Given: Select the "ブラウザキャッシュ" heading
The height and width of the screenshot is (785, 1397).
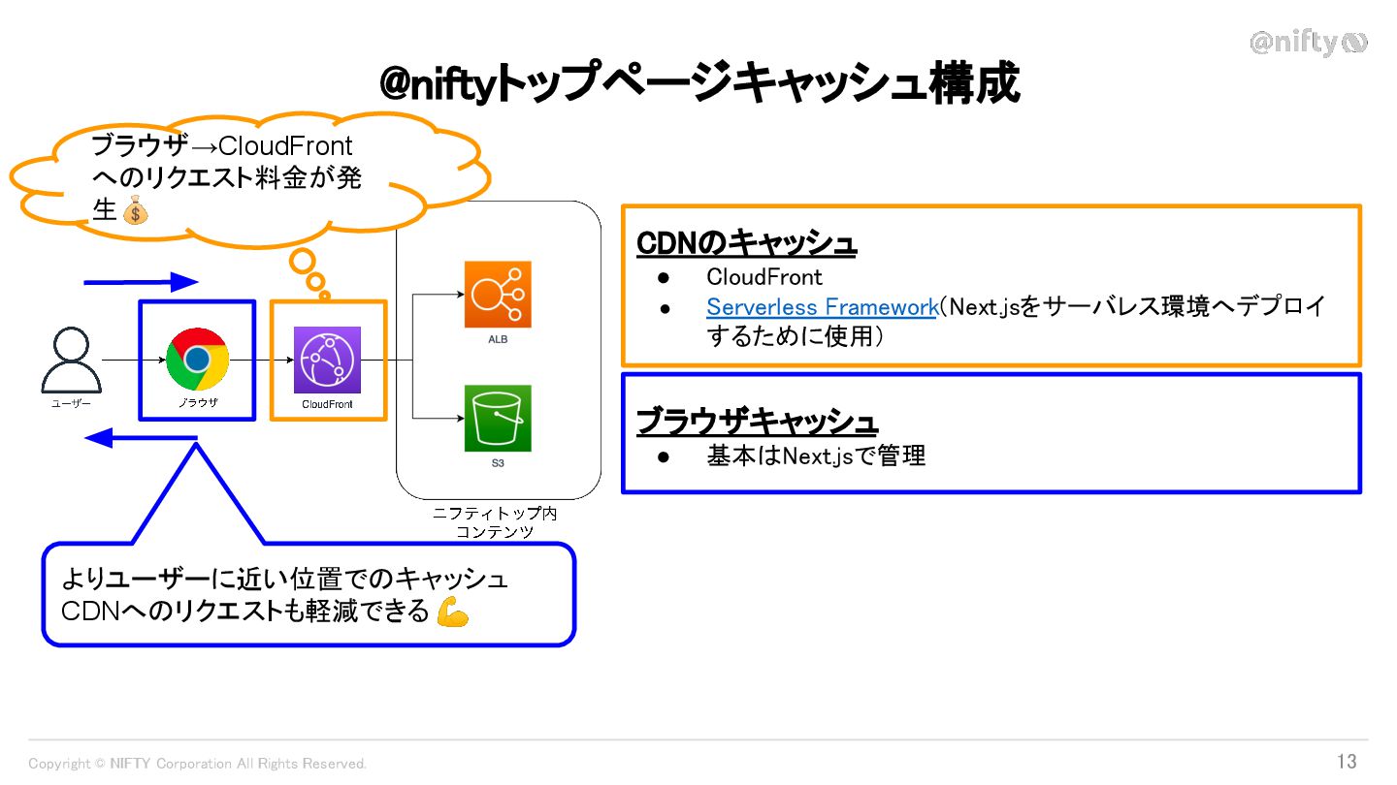Looking at the screenshot, I should [757, 422].
